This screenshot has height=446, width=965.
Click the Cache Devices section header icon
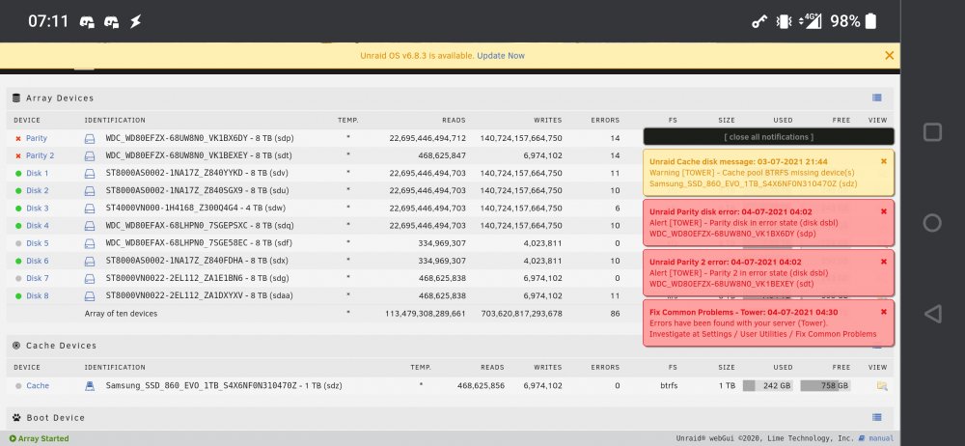coord(16,346)
